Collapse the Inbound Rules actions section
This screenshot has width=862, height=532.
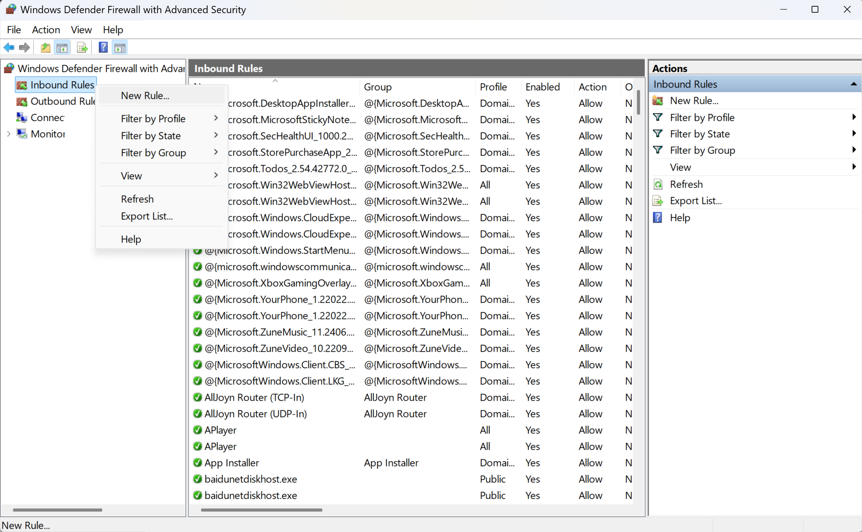tap(853, 84)
